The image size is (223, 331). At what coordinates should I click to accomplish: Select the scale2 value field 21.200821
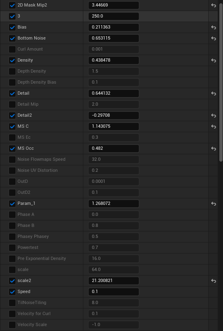coord(114,280)
